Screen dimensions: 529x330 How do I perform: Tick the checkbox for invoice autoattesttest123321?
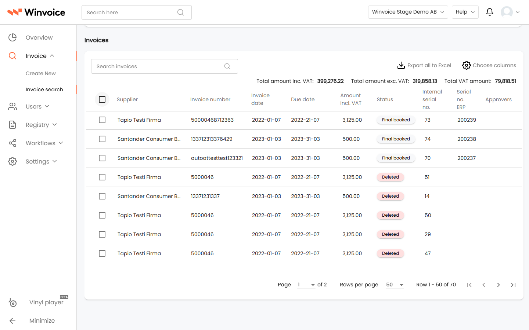click(x=102, y=158)
